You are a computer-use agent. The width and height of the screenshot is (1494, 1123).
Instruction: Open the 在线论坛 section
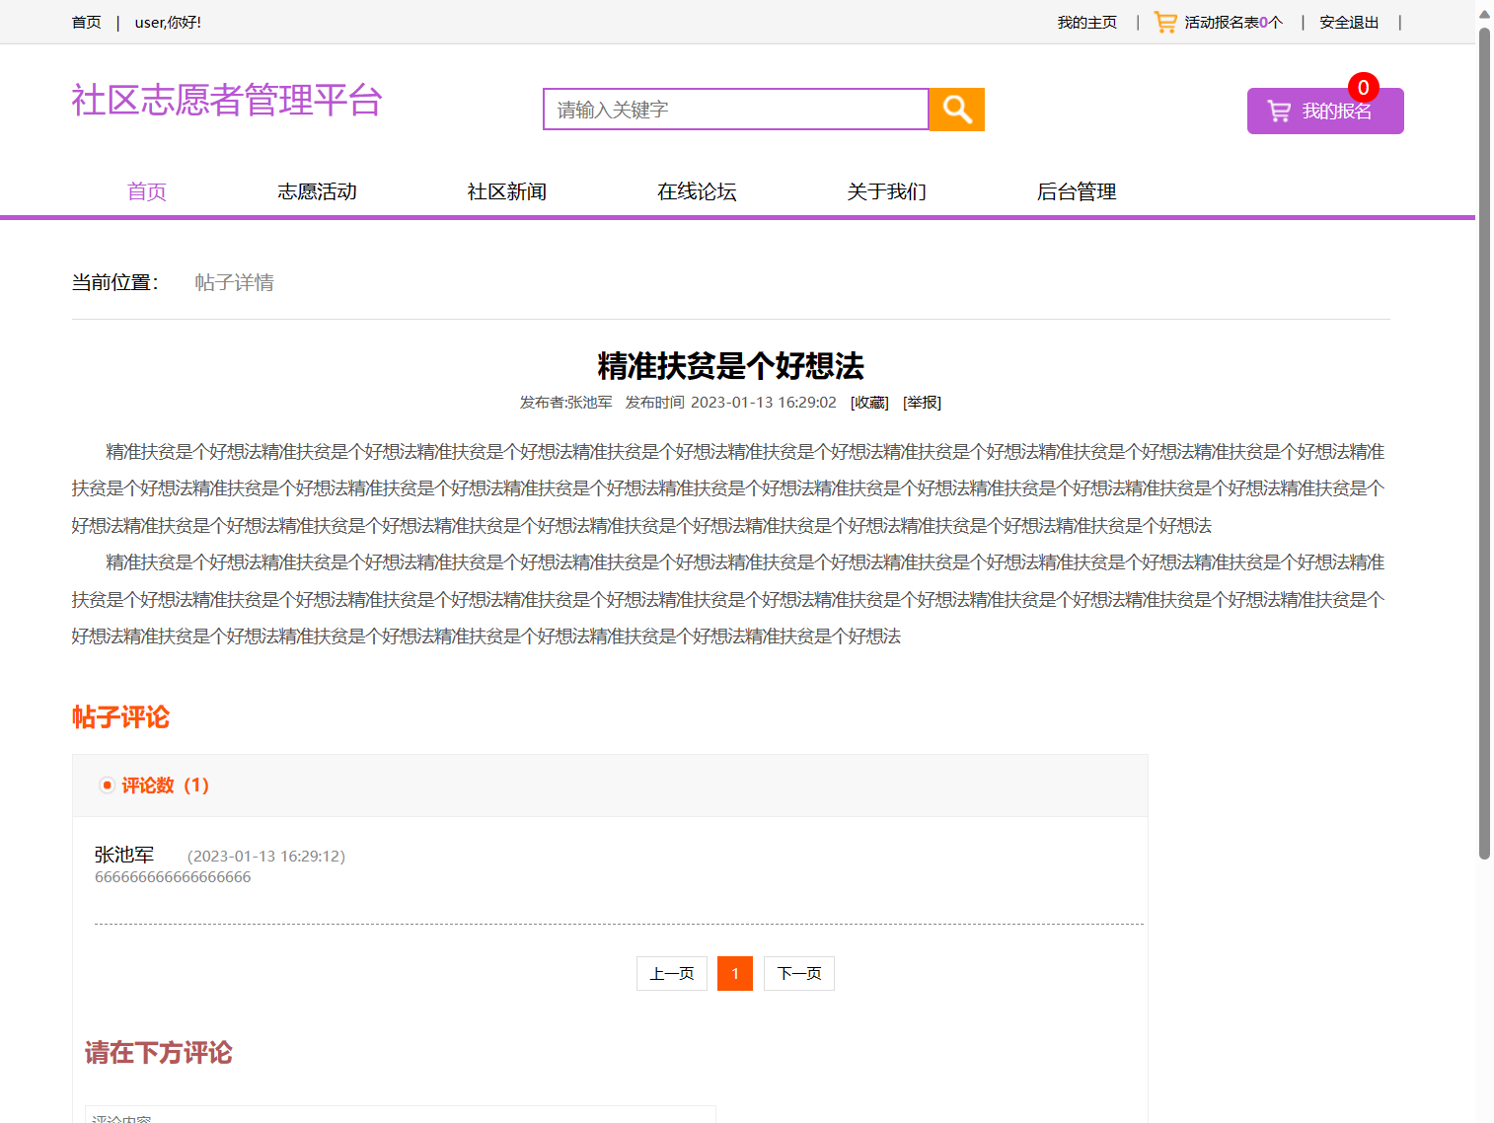[x=697, y=191]
